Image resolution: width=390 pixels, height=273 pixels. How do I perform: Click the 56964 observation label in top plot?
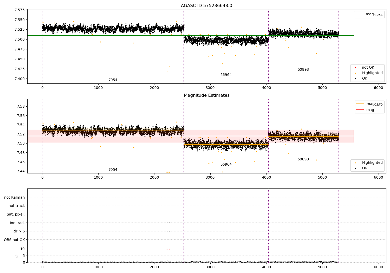click(226, 75)
